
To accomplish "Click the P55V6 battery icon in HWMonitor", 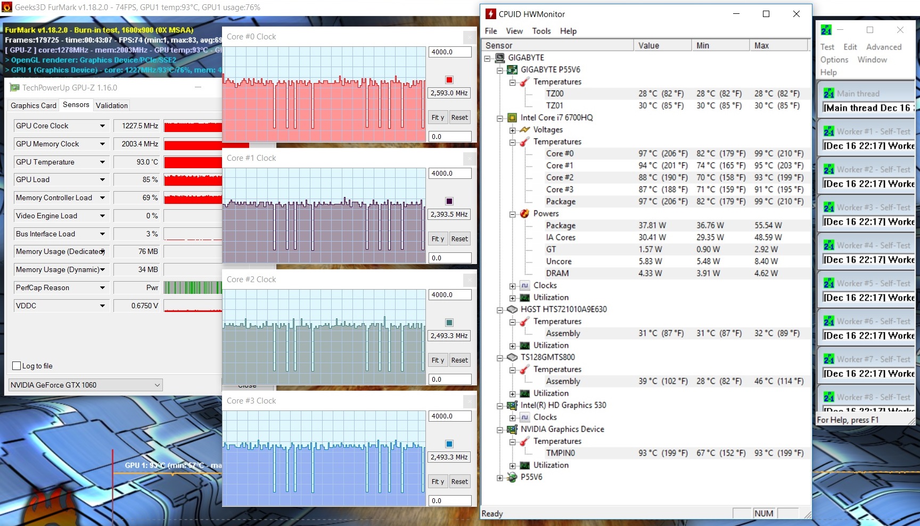I will pyautogui.click(x=512, y=477).
